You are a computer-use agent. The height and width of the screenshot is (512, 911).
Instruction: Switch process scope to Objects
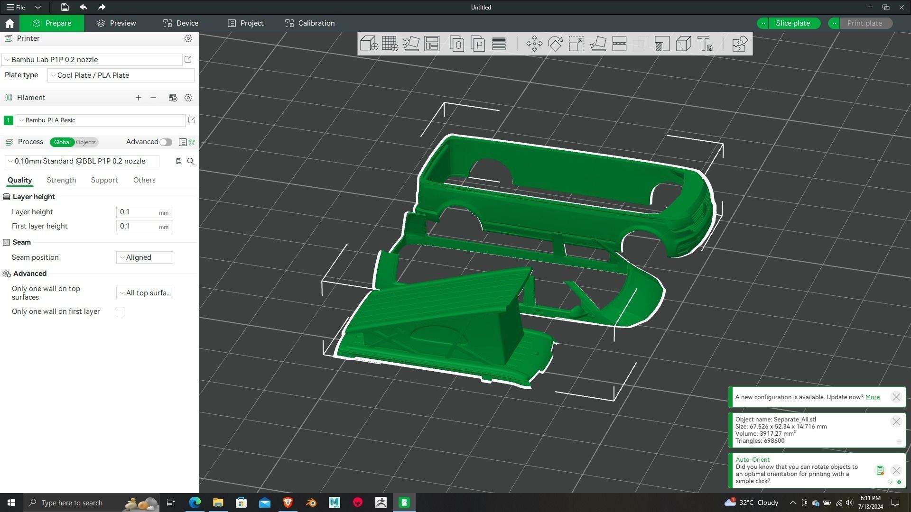tap(86, 142)
